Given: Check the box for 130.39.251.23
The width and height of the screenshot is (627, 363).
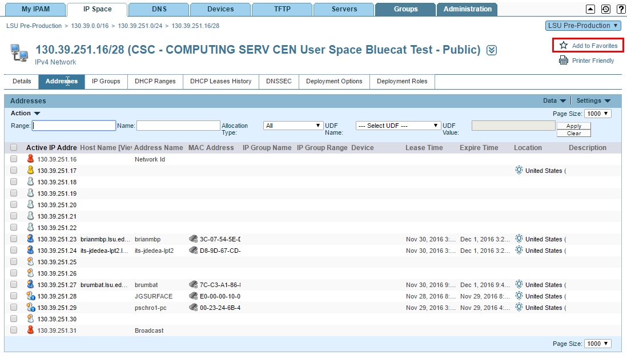Looking at the screenshot, I should point(14,239).
